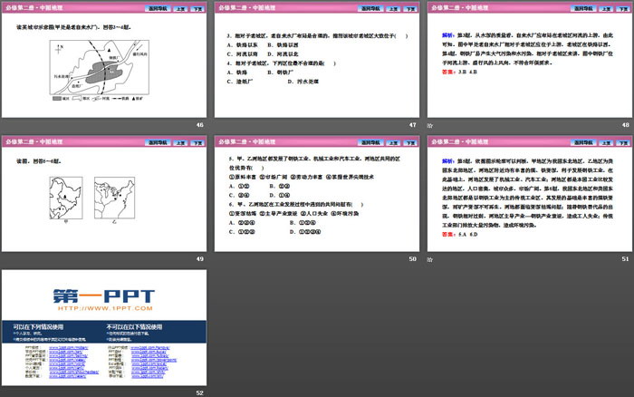Click 不可以在以下情况使用 heading on slide 52
The width and height of the screenshot is (634, 397).
pos(134,326)
